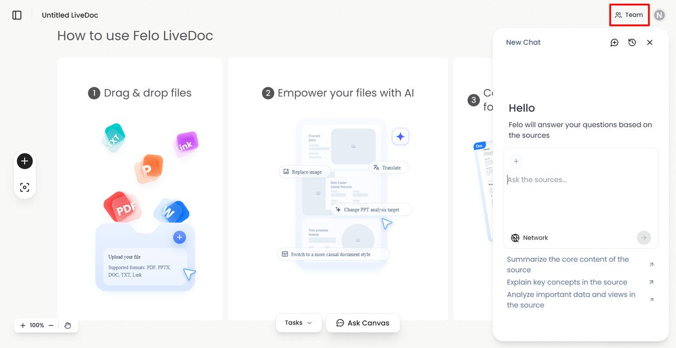
Task: Open the Team sharing button
Action: [629, 15]
